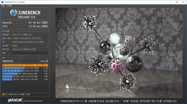
Task: Click the AIXSPONZA logo in render
Action: tap(79, 87)
